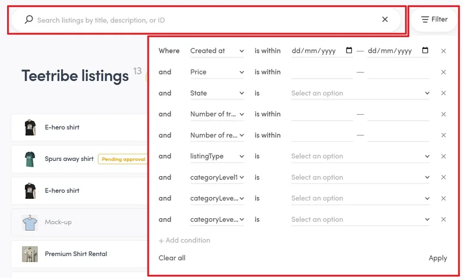Open calendar picker for start date
The image size is (462, 278).
pos(349,50)
